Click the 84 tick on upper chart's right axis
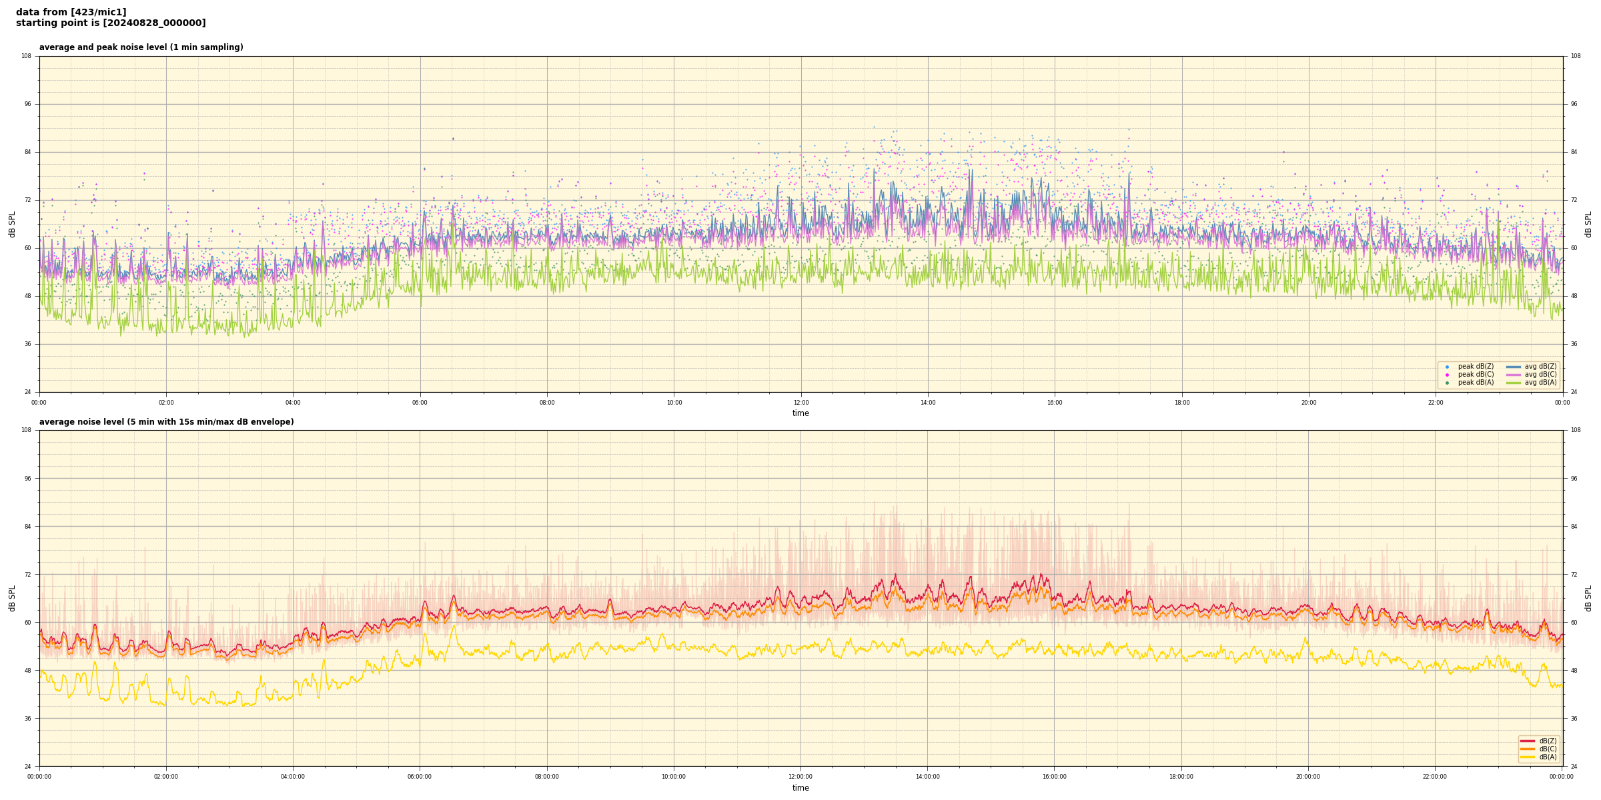 point(1574,152)
